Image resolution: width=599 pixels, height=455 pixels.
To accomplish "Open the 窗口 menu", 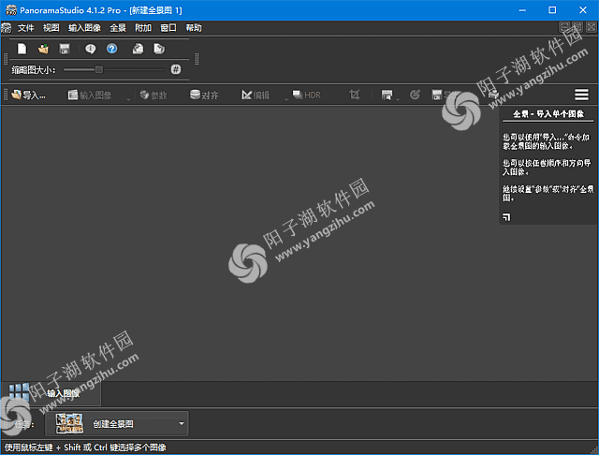I will tap(168, 28).
